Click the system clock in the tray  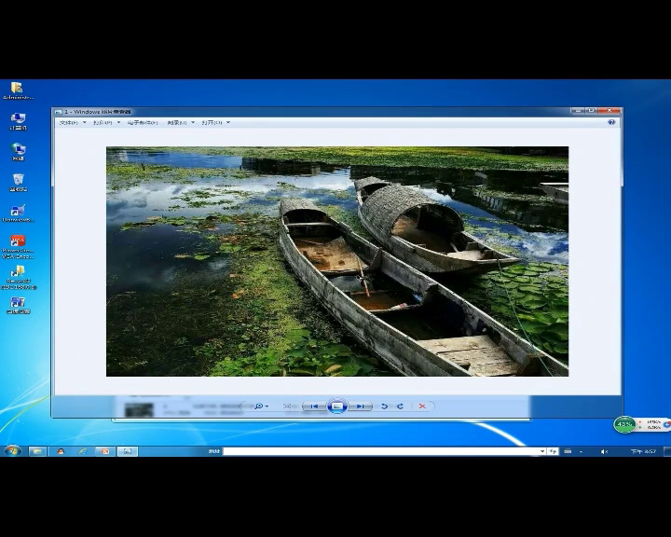[x=643, y=451]
